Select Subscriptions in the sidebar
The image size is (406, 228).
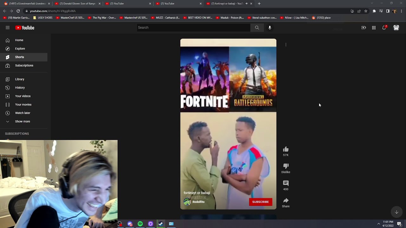24,66
